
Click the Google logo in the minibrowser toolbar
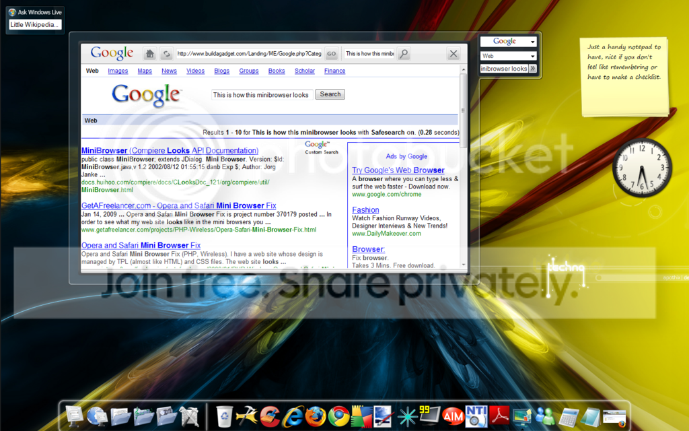[x=112, y=53]
